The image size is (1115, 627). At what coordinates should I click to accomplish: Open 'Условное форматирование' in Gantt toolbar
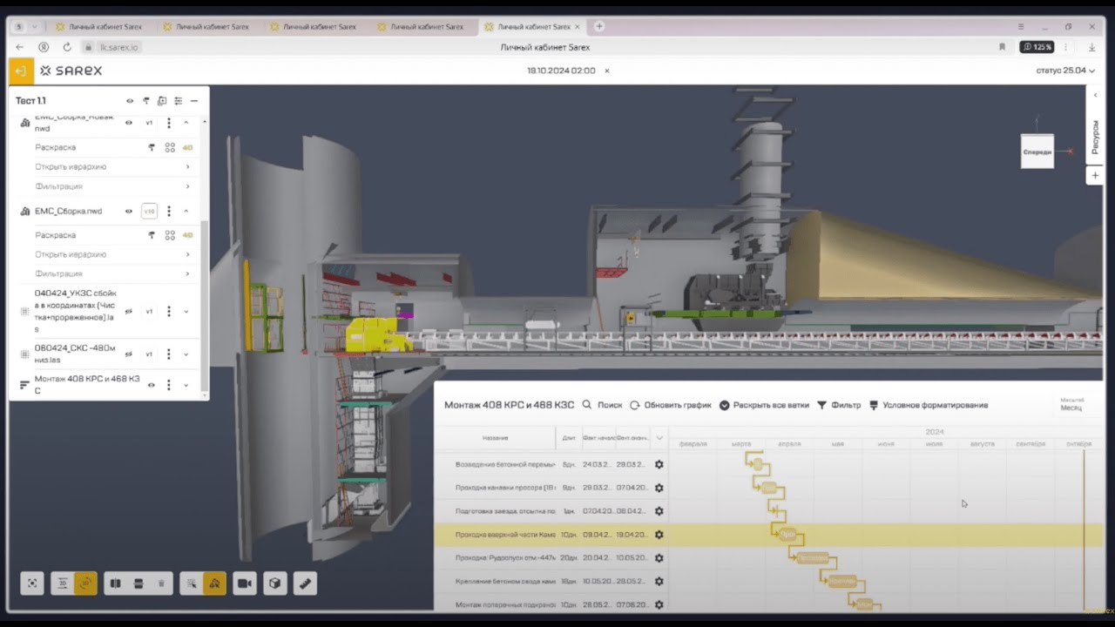pos(929,405)
